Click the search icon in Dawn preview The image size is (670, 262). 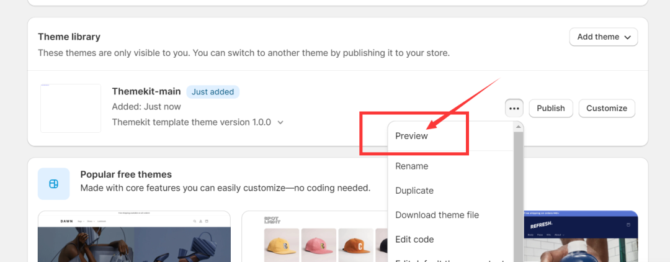[x=194, y=221]
